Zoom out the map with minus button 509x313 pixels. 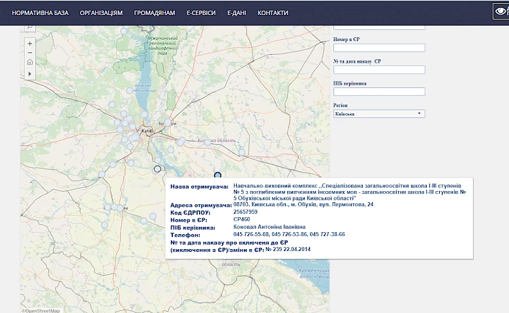[30, 53]
